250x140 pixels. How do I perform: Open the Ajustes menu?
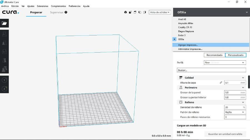coord(31,6)
